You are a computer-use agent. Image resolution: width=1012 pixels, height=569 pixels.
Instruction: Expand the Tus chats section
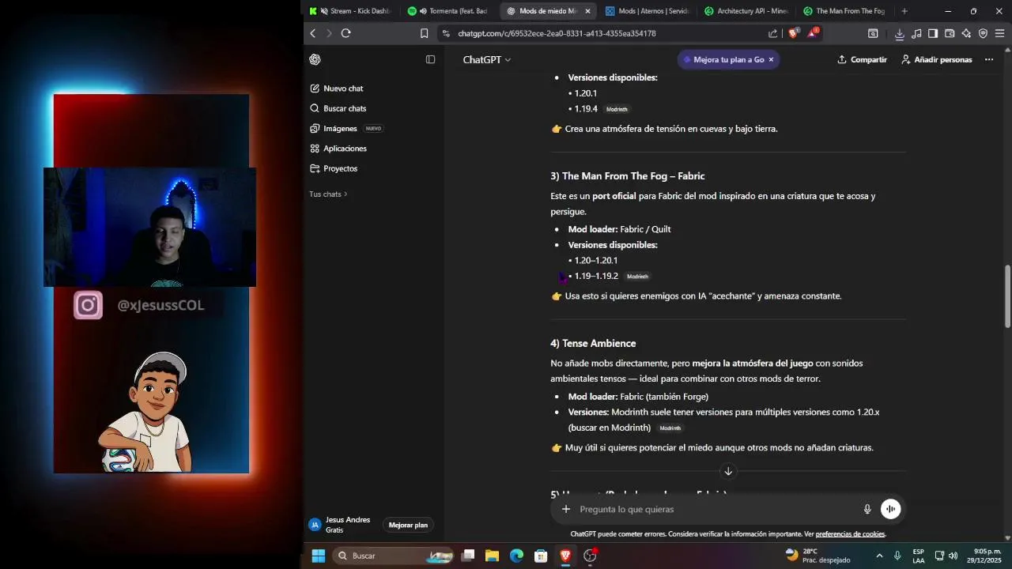pyautogui.click(x=328, y=194)
